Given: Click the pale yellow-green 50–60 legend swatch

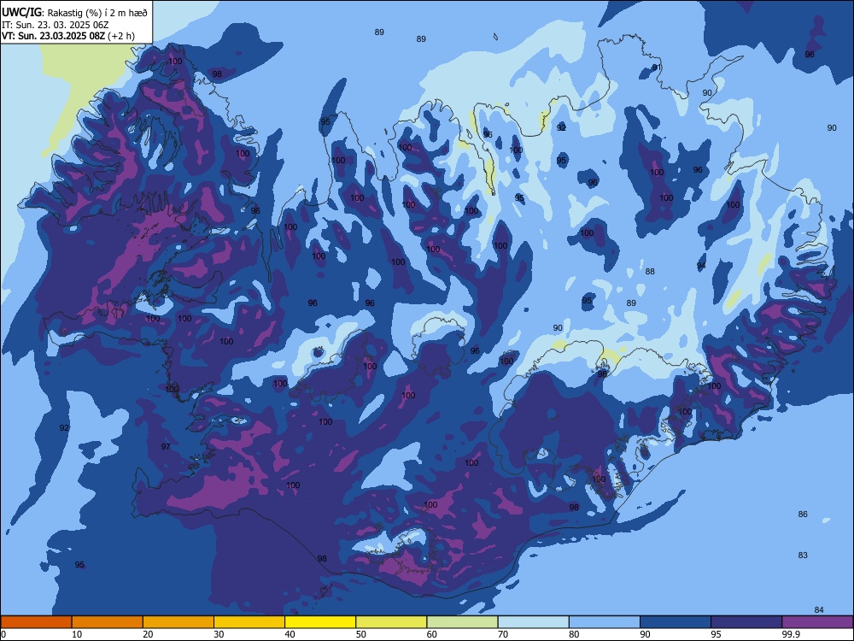Looking at the screenshot, I should click(x=391, y=622).
